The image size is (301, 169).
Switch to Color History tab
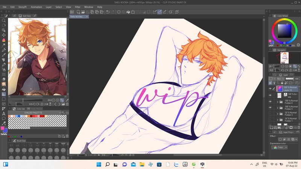(35, 109)
